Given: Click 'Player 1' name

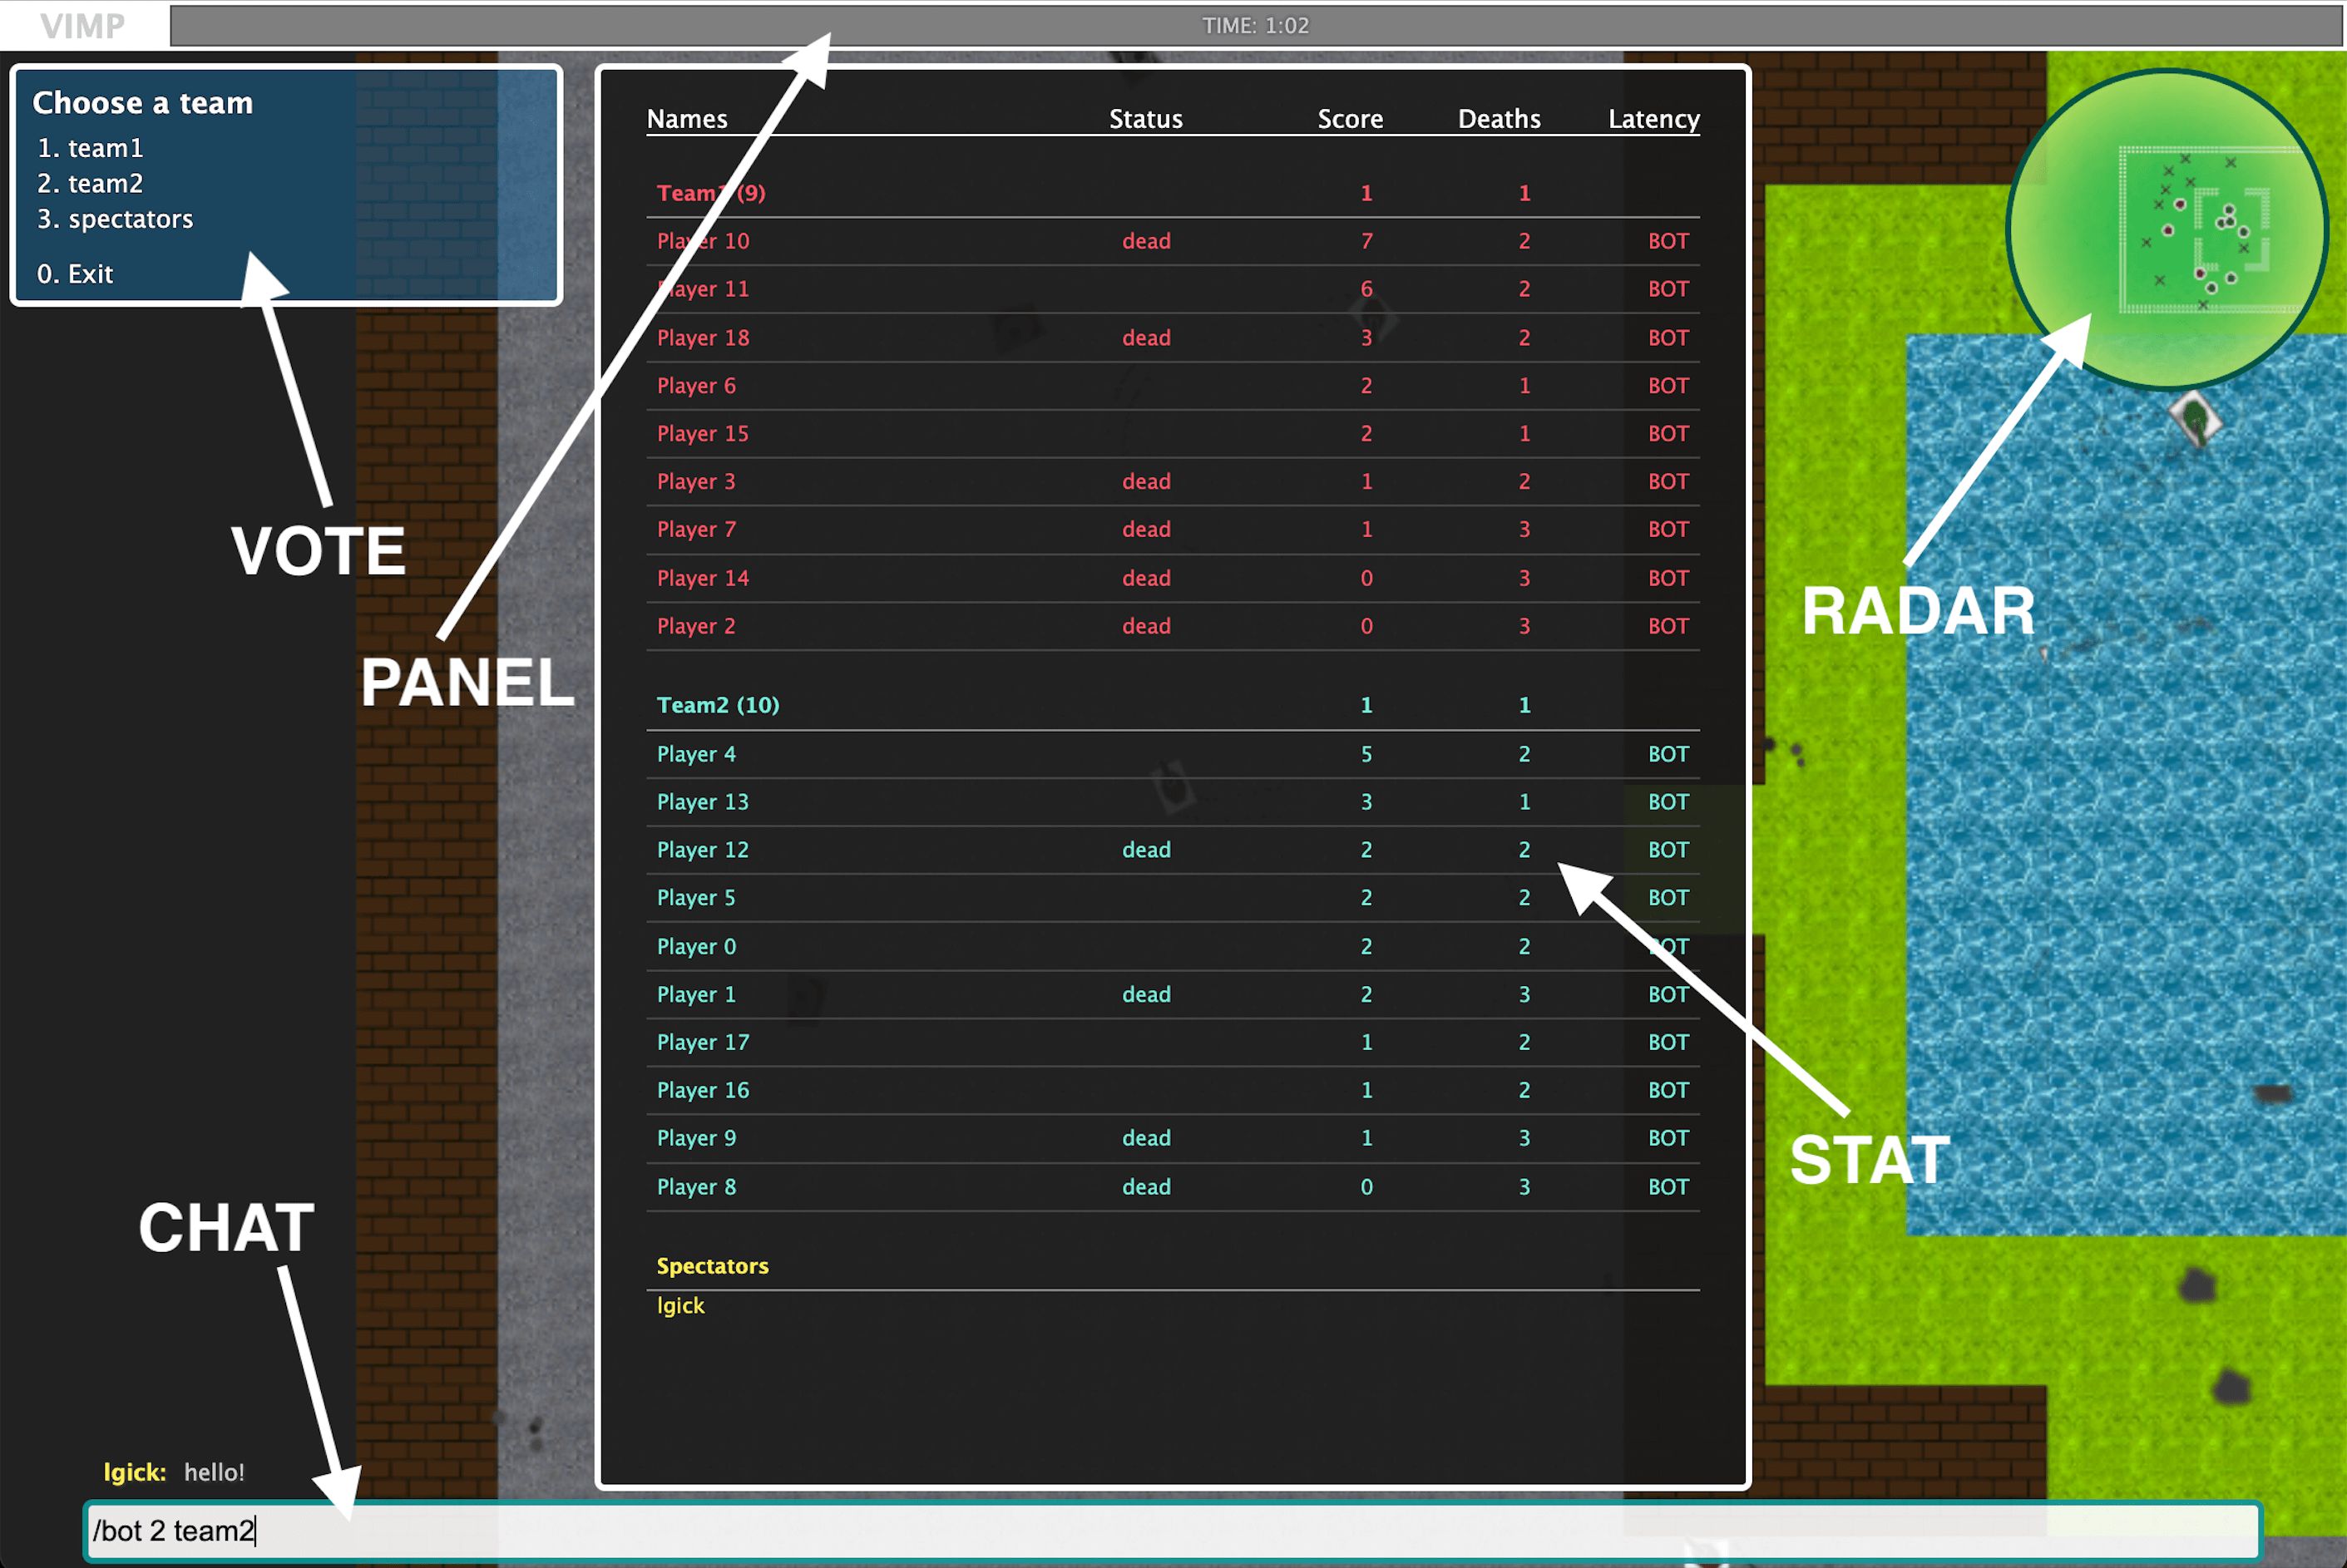Looking at the screenshot, I should pos(696,994).
